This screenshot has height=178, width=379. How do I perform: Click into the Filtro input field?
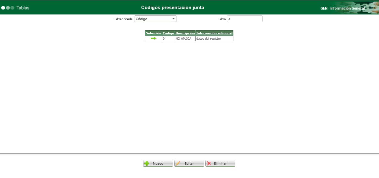244,19
